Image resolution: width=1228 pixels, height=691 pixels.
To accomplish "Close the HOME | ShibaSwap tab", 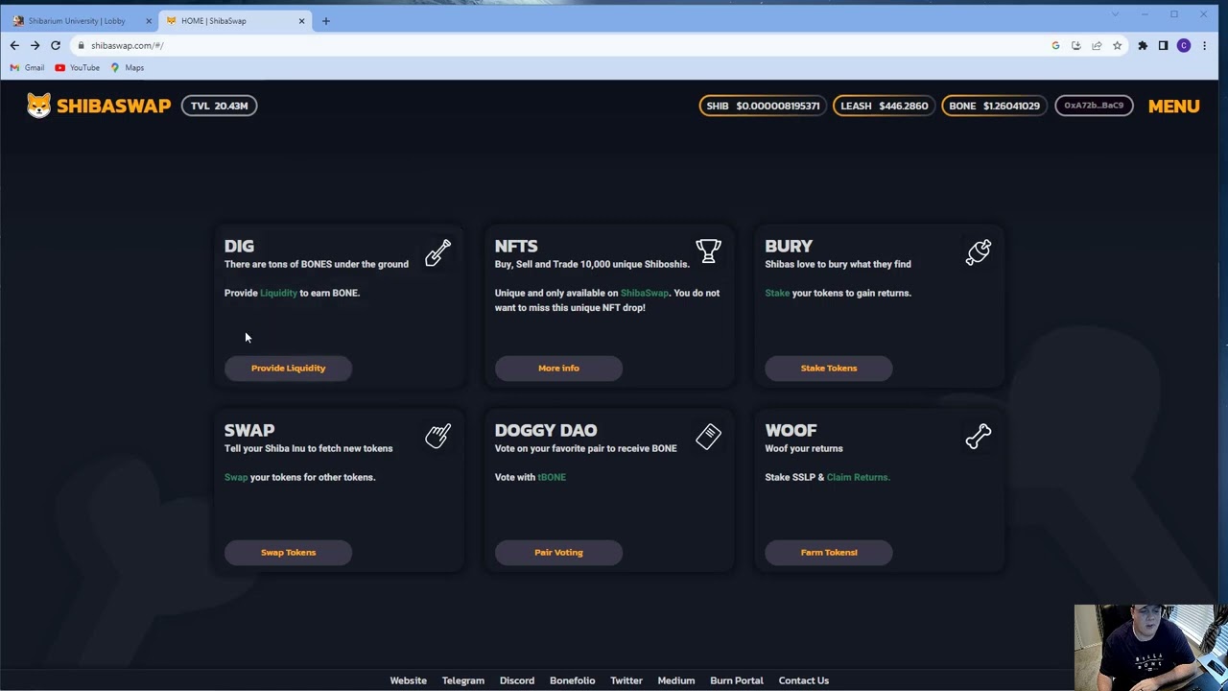I will coord(302,20).
